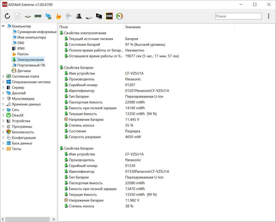Select Суммарная информация in the tree
This screenshot has height=222, width=276.
34,32
